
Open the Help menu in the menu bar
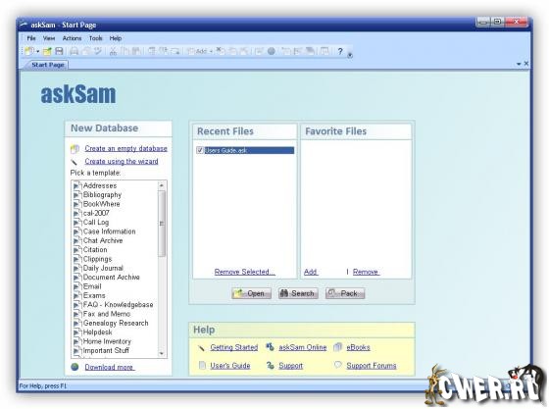click(116, 38)
